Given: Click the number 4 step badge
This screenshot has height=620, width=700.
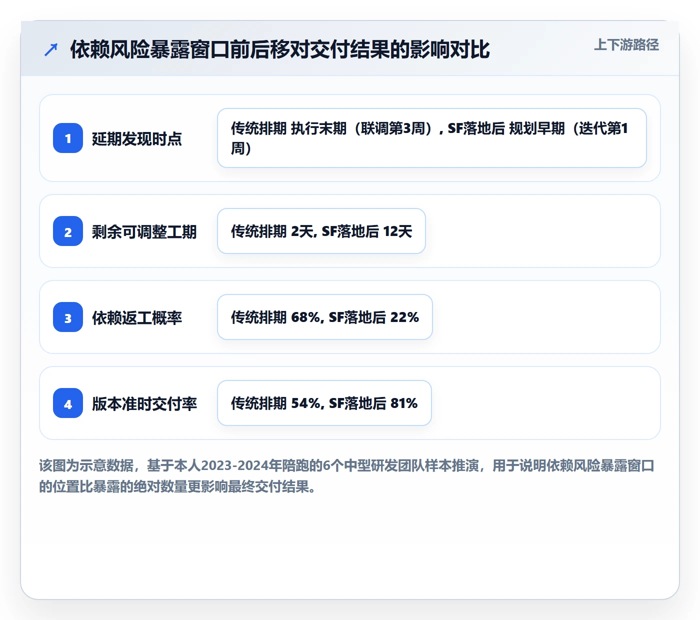Looking at the screenshot, I should click(x=68, y=403).
